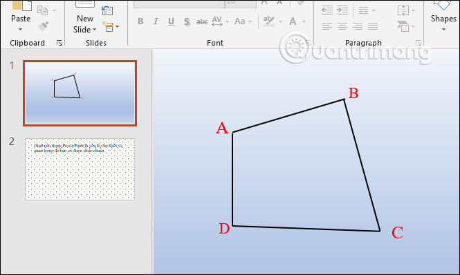Click the text highlight color icon
Screen dimensions: 460x275
click(x=268, y=21)
